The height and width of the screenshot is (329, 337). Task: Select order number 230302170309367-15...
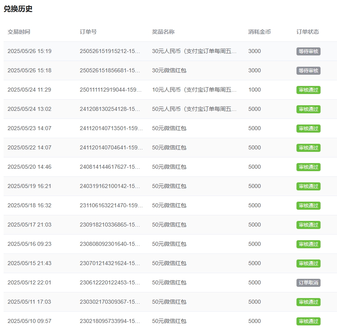pyautogui.click(x=110, y=302)
